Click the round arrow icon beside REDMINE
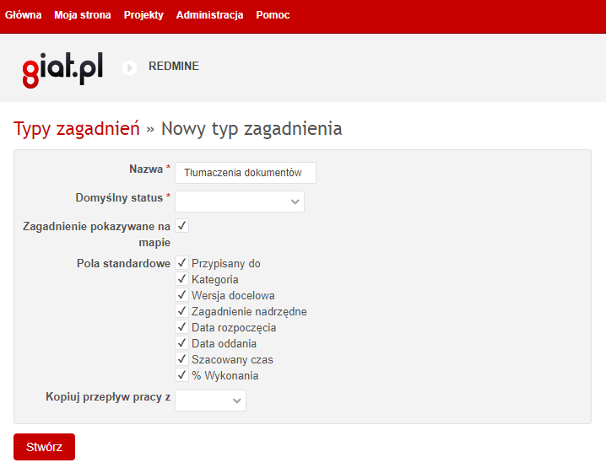606x468 pixels. click(129, 68)
